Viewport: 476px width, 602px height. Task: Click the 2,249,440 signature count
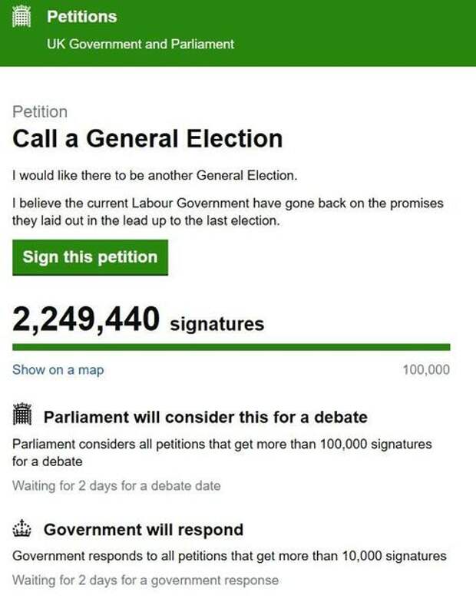(x=86, y=319)
